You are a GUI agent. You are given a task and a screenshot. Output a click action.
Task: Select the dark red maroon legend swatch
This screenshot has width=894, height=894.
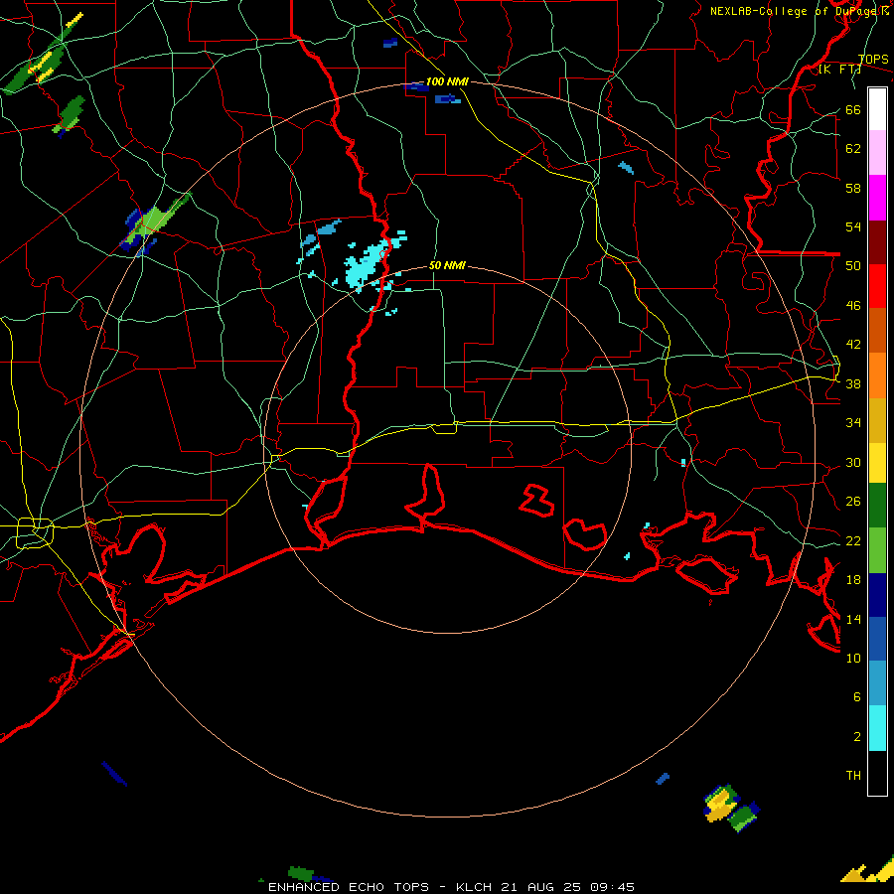[x=877, y=242]
